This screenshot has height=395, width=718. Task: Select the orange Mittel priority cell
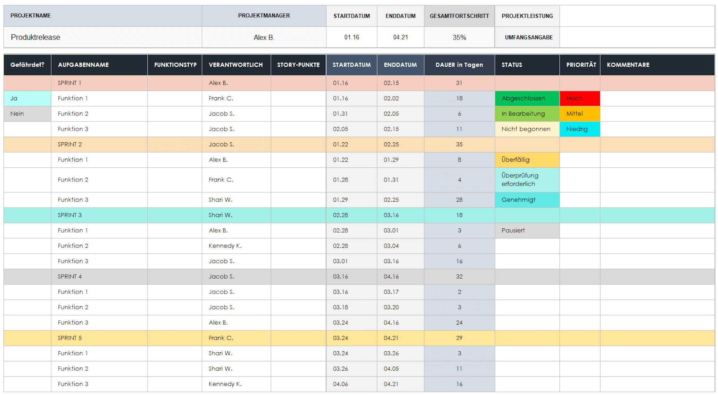[579, 114]
